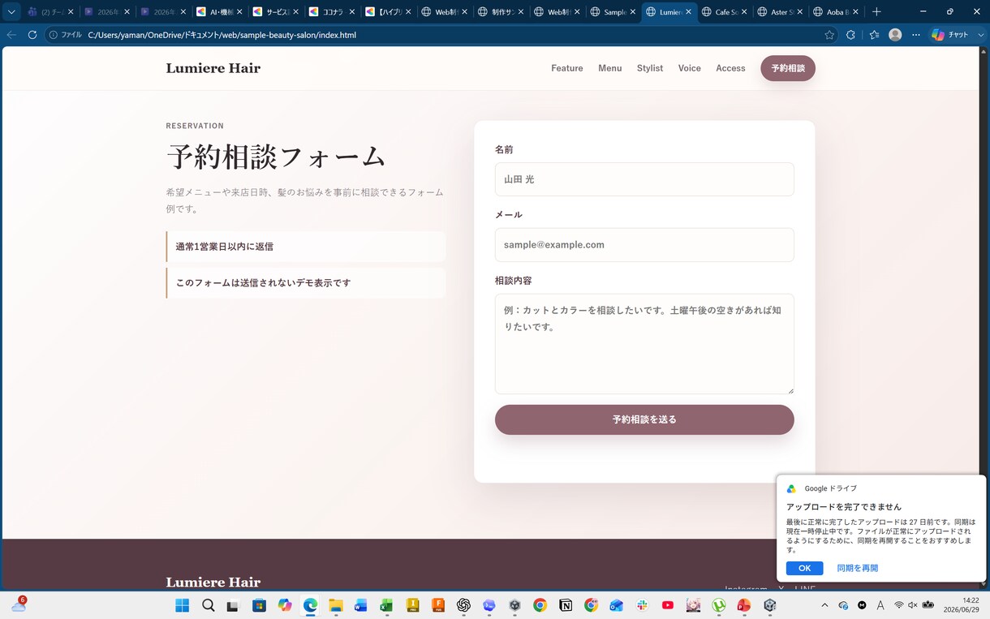The image size is (990, 619).
Task: Focus the メール input field
Action: (644, 245)
